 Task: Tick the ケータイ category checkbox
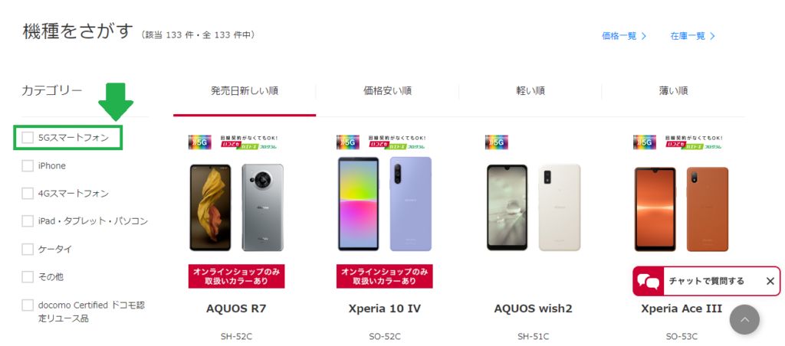(x=28, y=249)
